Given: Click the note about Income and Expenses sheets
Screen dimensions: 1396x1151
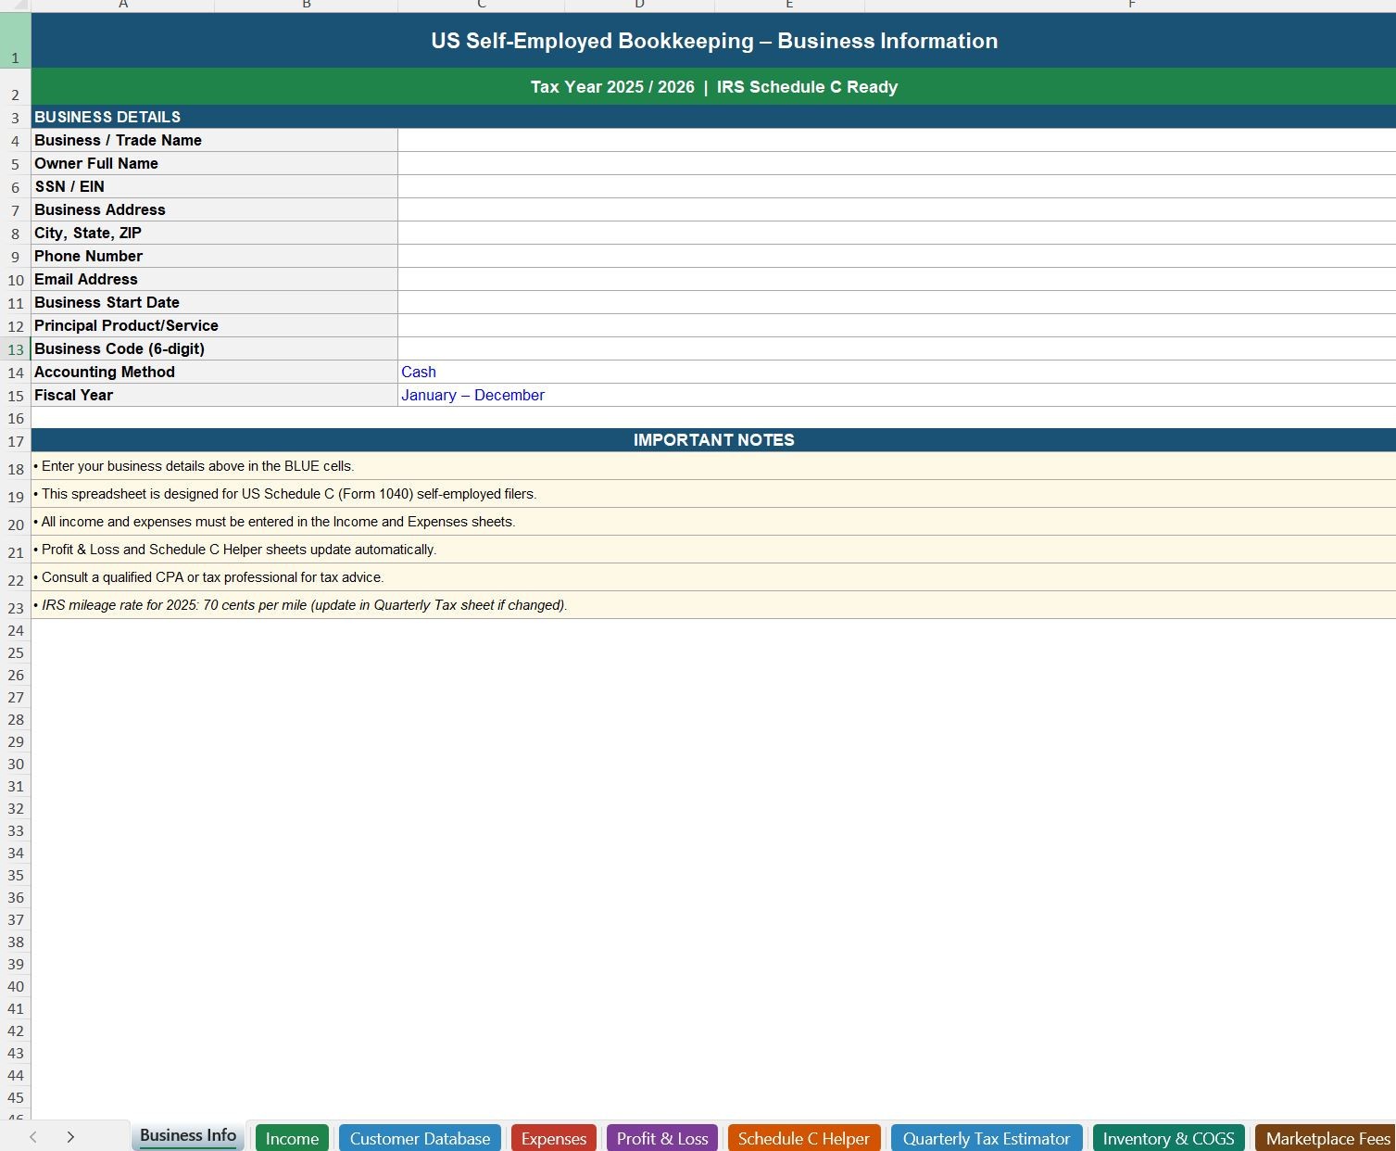Looking at the screenshot, I should click(713, 522).
